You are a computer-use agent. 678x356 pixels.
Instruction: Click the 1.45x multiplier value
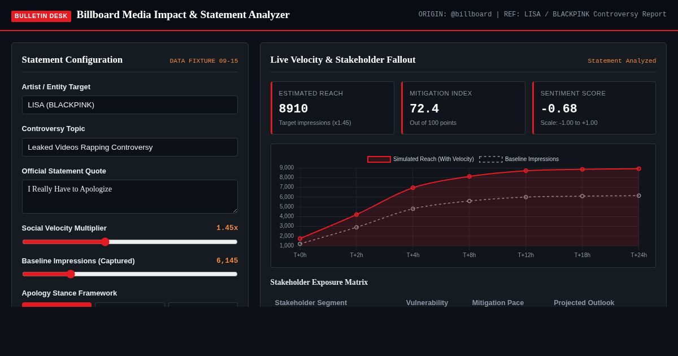click(x=227, y=228)
